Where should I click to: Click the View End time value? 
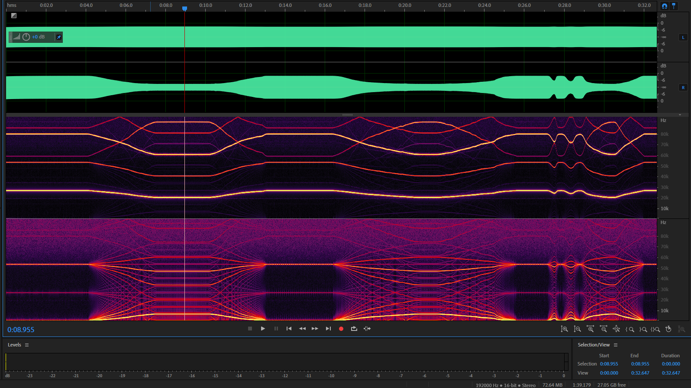(x=640, y=373)
